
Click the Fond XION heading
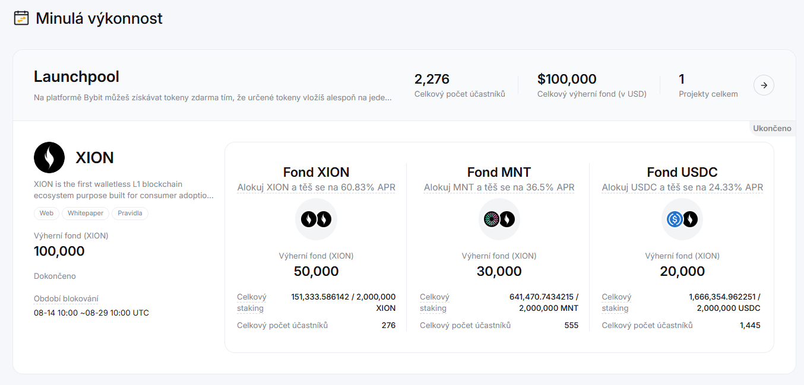tap(316, 173)
